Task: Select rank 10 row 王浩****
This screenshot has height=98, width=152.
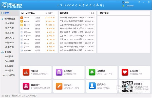Action: (x=37, y=50)
